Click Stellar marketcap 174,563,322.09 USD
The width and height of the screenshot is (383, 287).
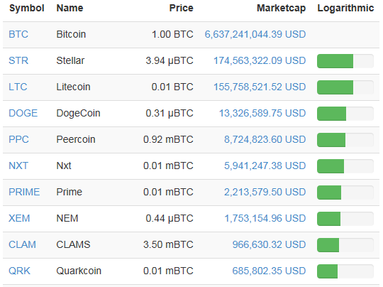pos(260,60)
